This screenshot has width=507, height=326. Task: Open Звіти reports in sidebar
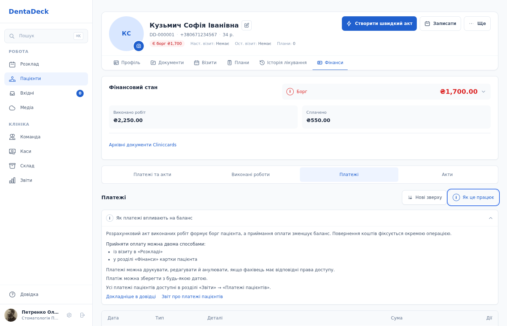(46, 180)
